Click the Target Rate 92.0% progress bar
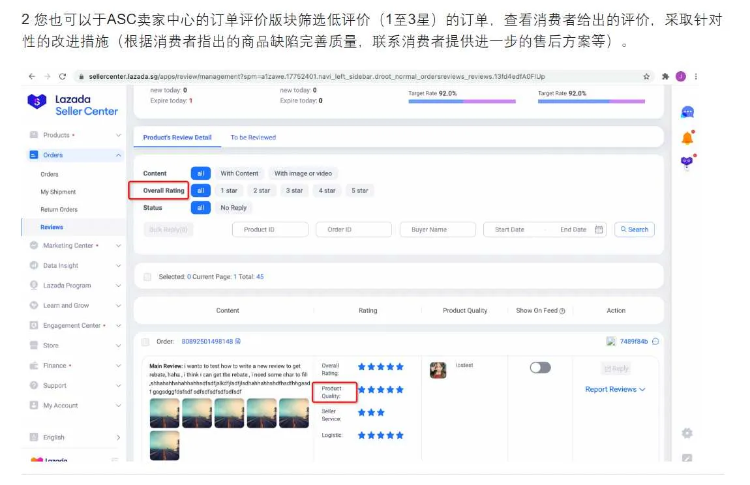This screenshot has width=750, height=485. point(461,102)
